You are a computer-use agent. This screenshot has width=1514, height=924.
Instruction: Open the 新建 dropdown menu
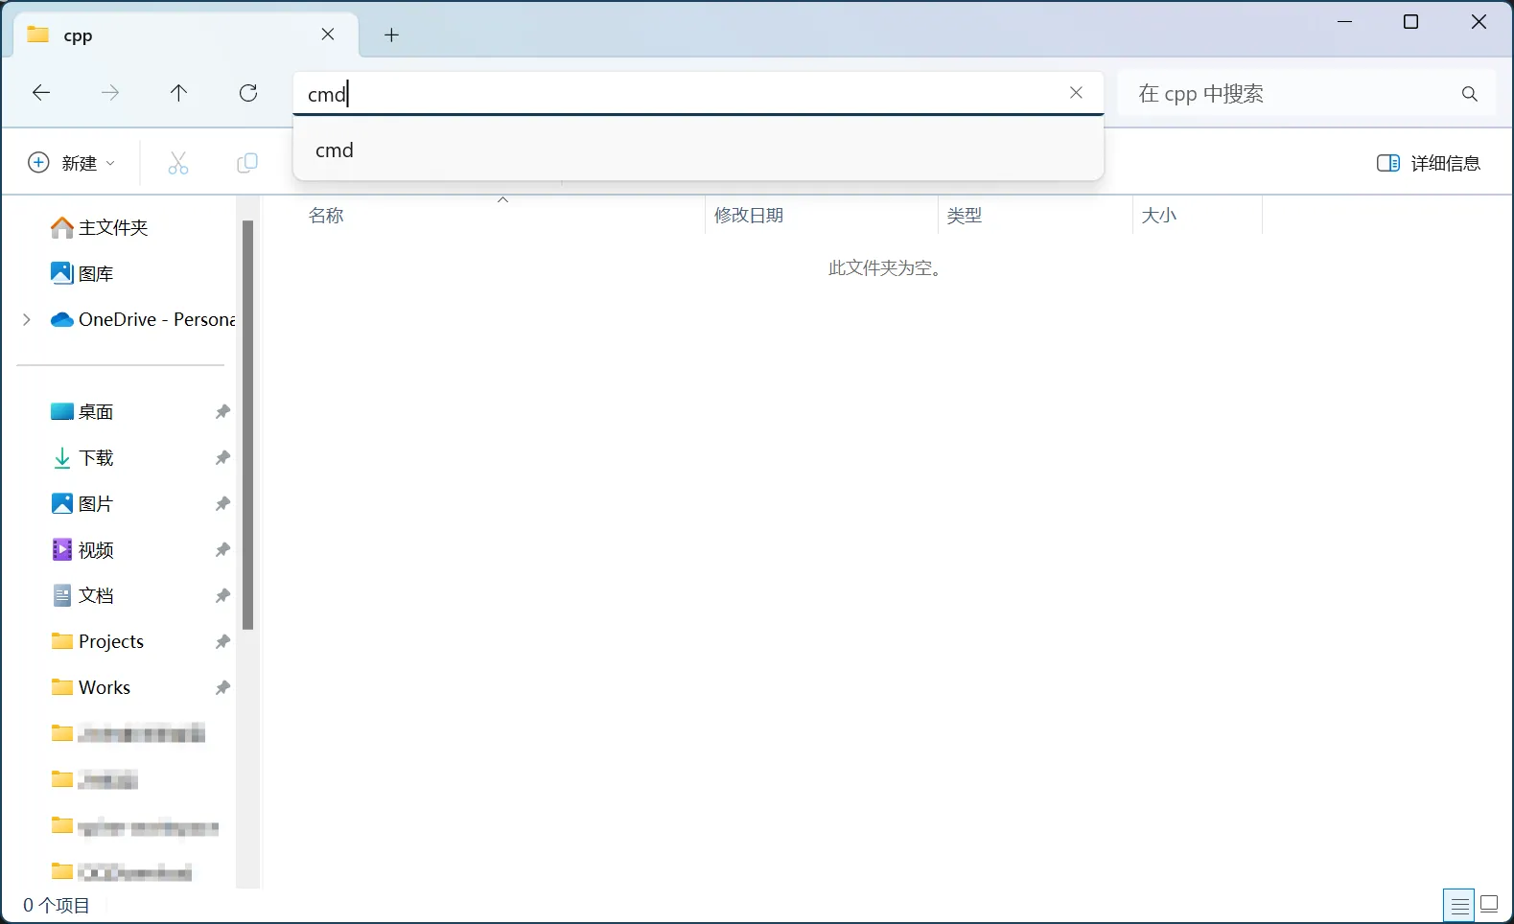point(72,163)
